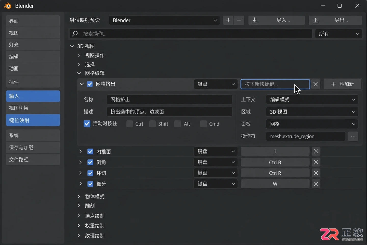Click the Blender logo icon
Image resolution: width=367 pixels, height=245 pixels.
click(x=8, y=6)
